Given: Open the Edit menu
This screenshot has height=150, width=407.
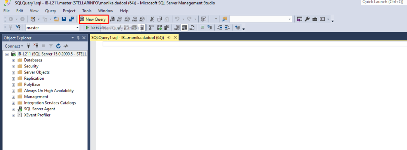Looking at the screenshot, I should 20,11.
